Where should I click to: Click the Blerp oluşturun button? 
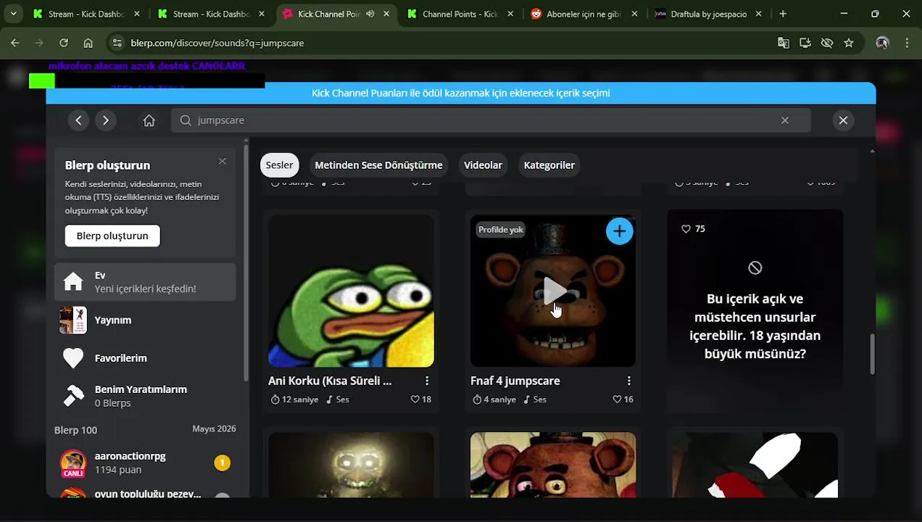click(112, 236)
